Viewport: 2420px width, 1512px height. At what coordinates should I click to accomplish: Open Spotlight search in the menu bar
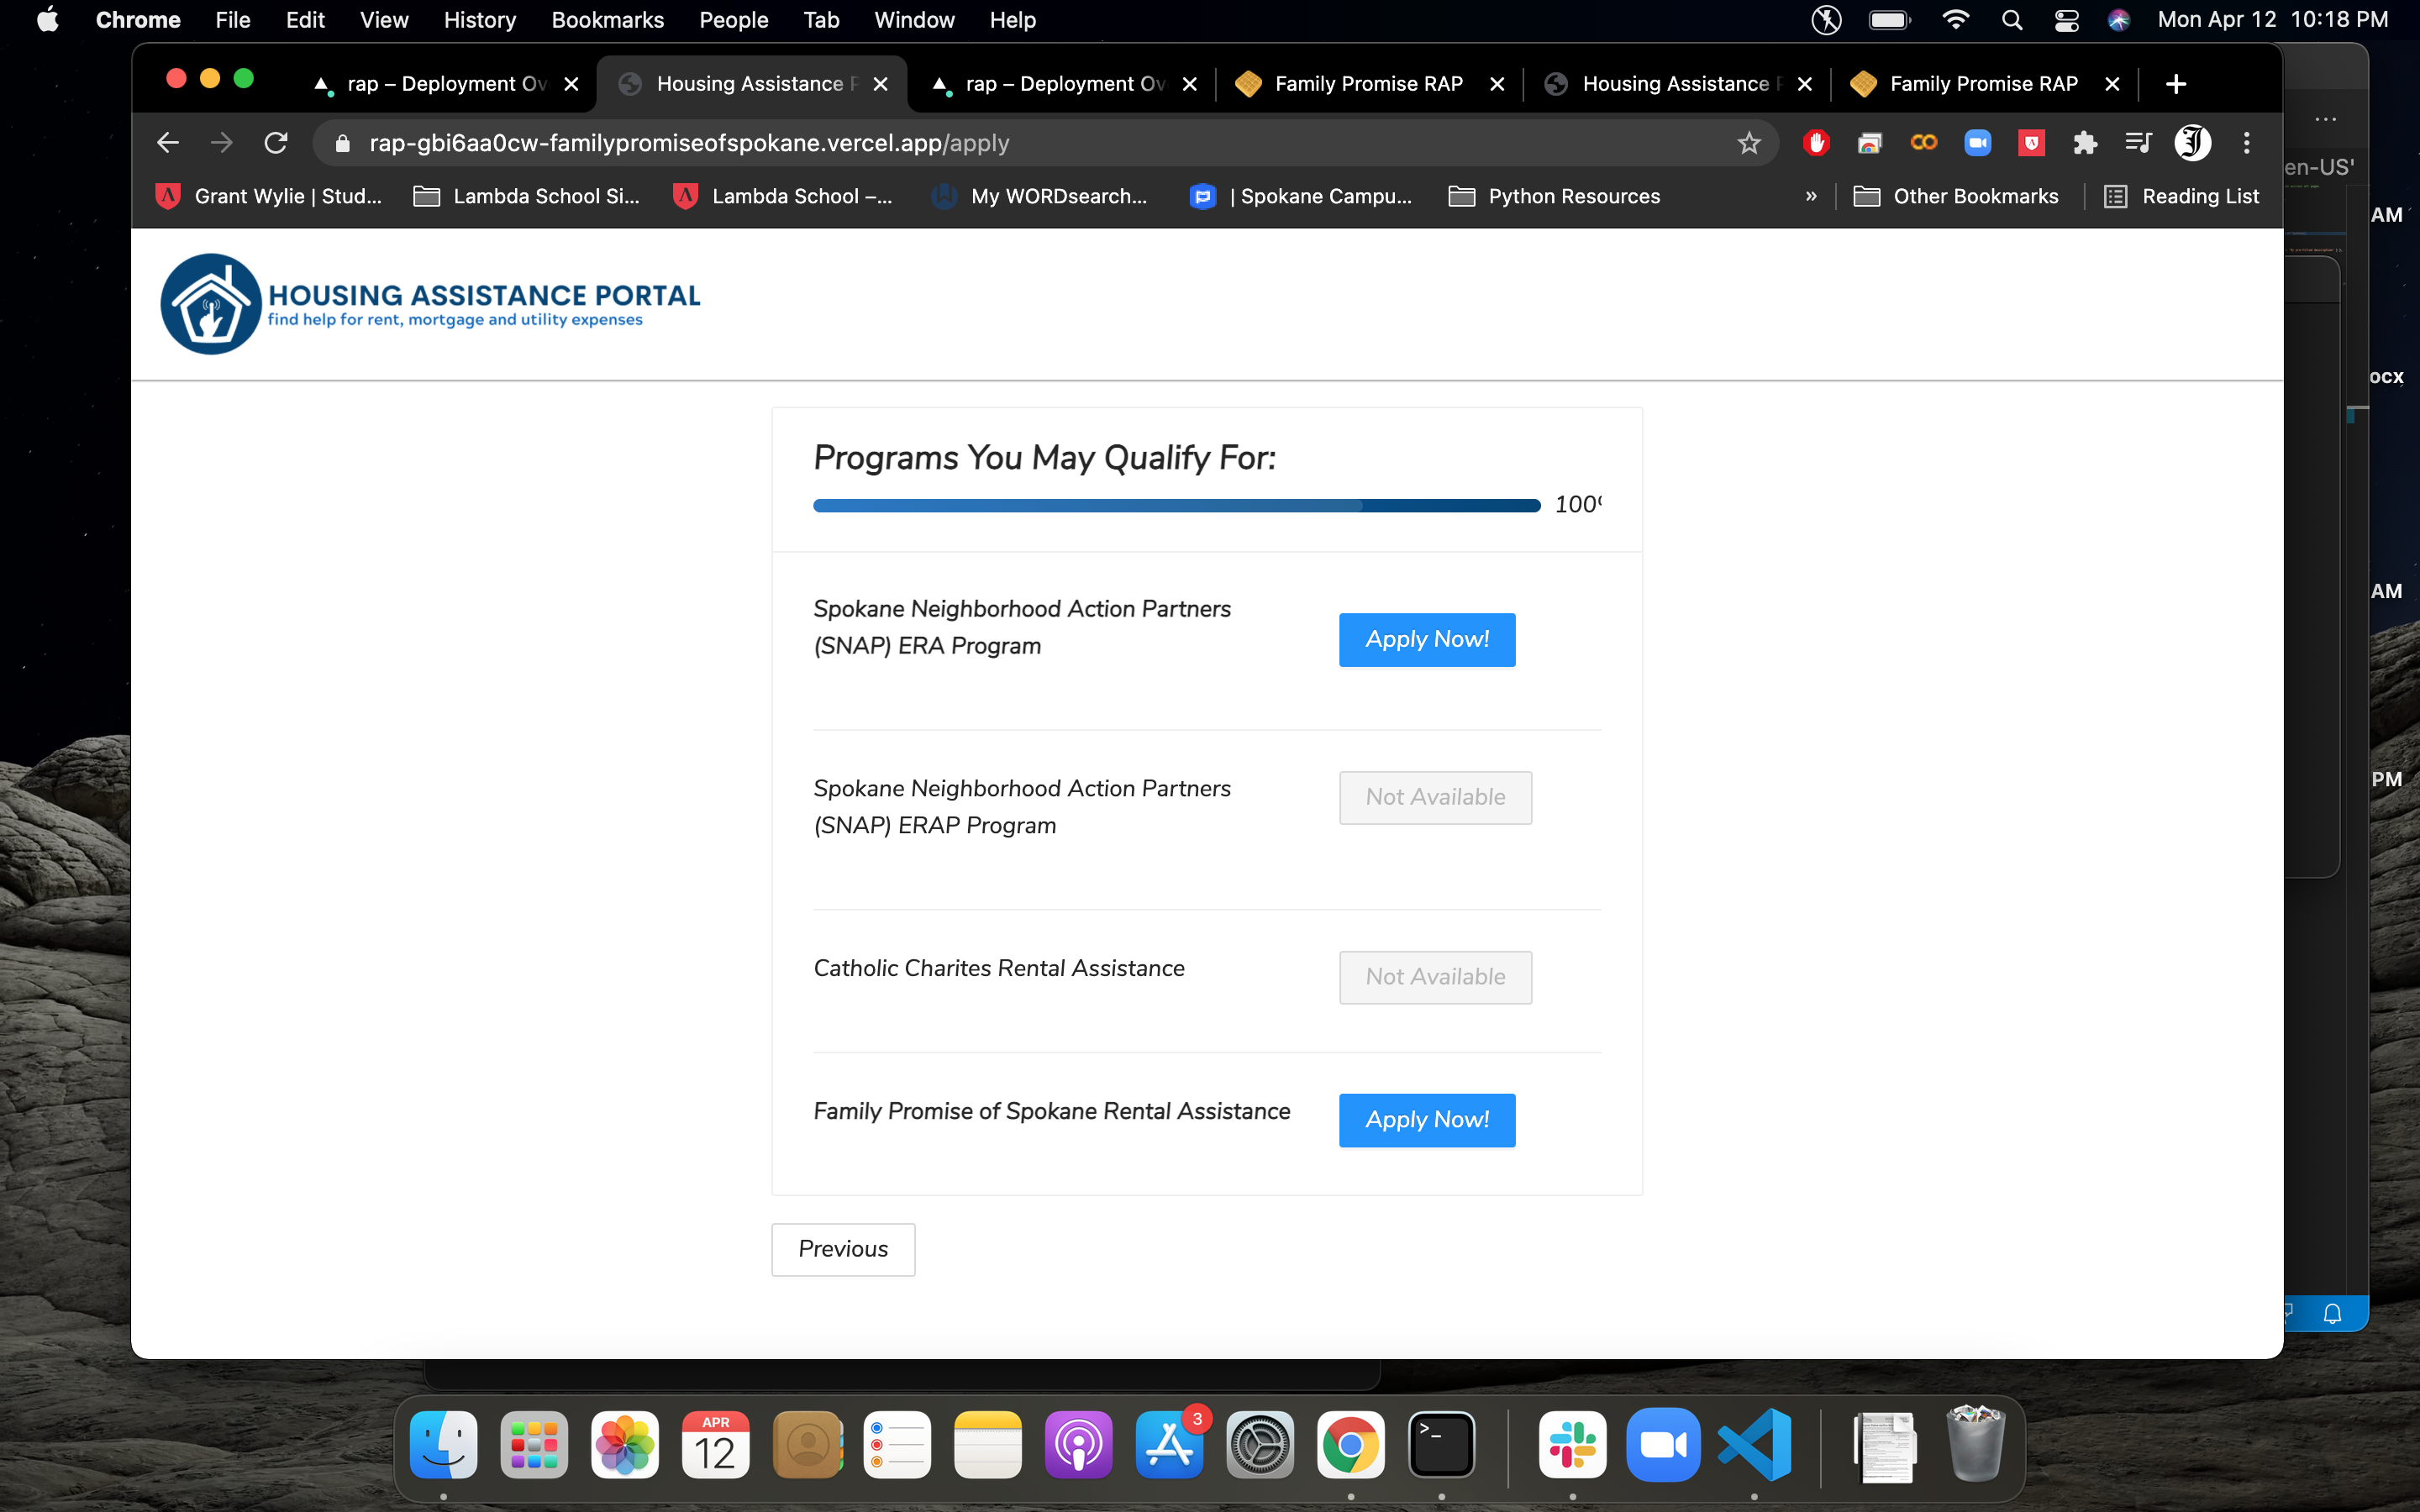pyautogui.click(x=2012, y=20)
